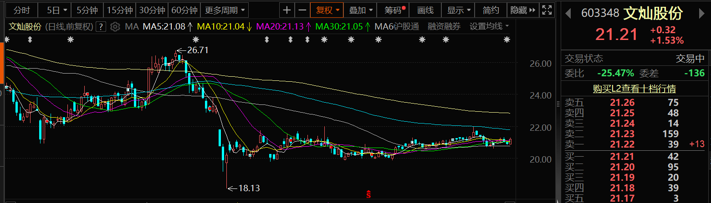Image resolution: width=711 pixels, height=203 pixels.
Task: Click the event marker above 26.71 peak
Action: coord(196,40)
